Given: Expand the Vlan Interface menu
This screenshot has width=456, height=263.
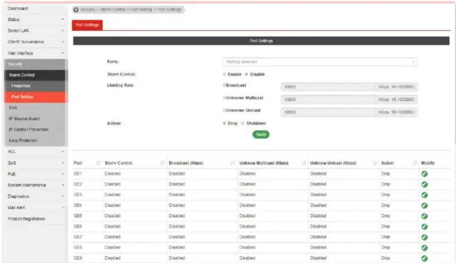Looking at the screenshot, I should click(x=35, y=53).
